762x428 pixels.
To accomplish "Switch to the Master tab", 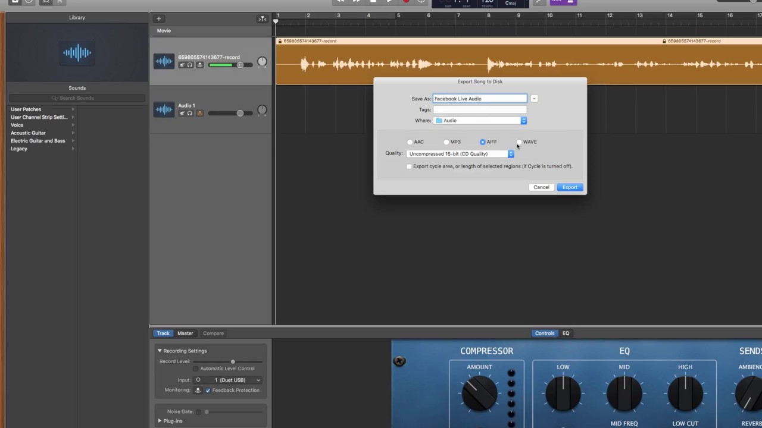I will pos(185,333).
